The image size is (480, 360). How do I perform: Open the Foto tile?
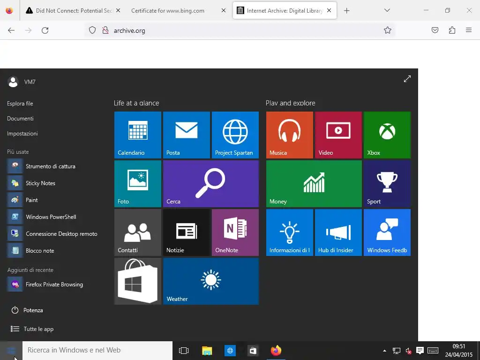[137, 184]
